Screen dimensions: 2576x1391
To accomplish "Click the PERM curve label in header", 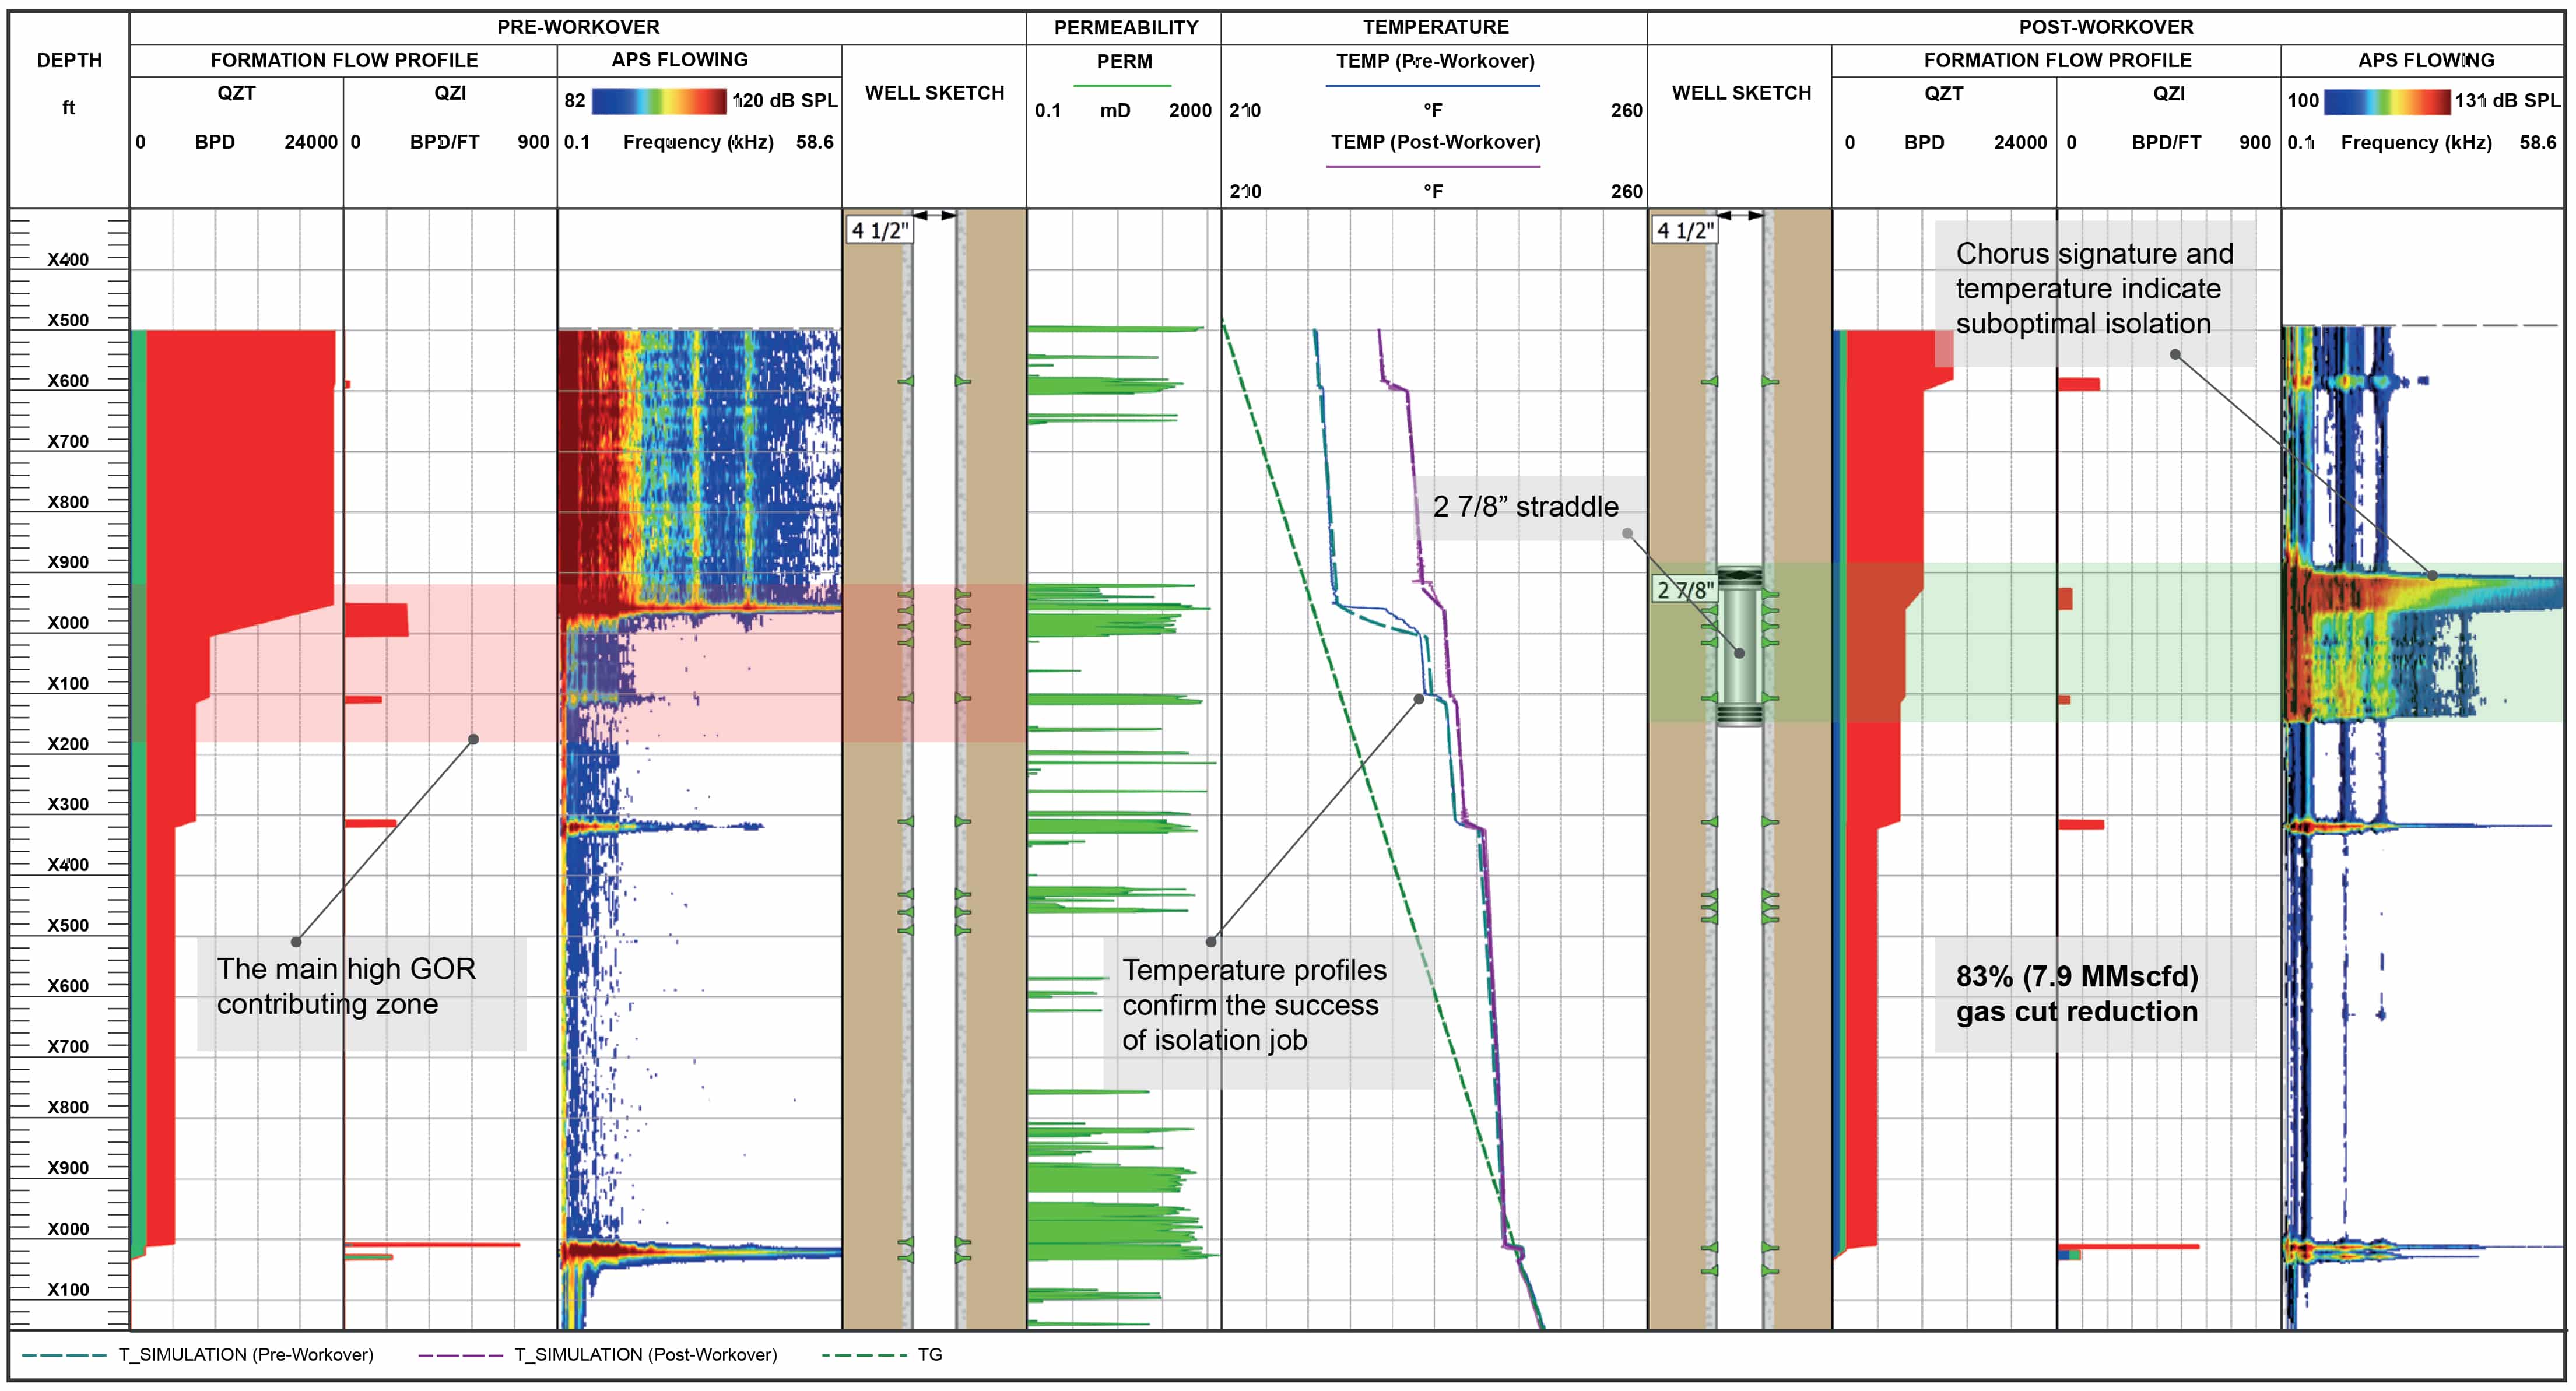I will coord(1124,62).
